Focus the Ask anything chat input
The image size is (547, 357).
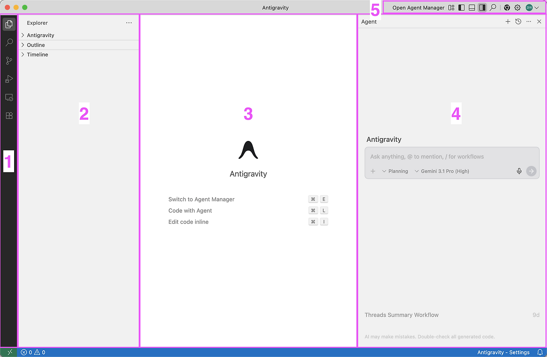click(452, 157)
